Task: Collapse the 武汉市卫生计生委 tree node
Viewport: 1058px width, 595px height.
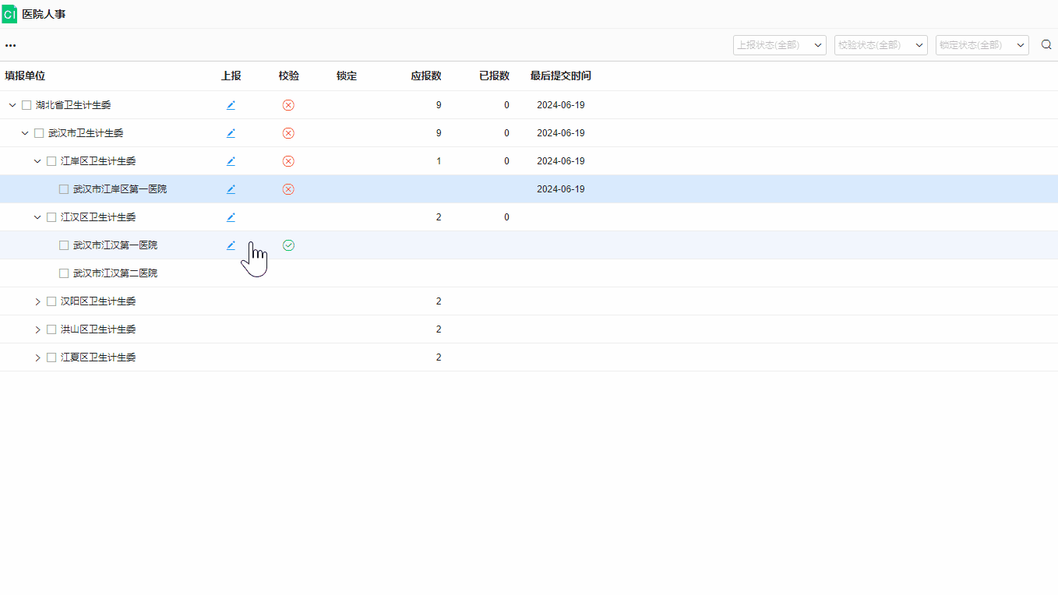Action: pos(25,133)
